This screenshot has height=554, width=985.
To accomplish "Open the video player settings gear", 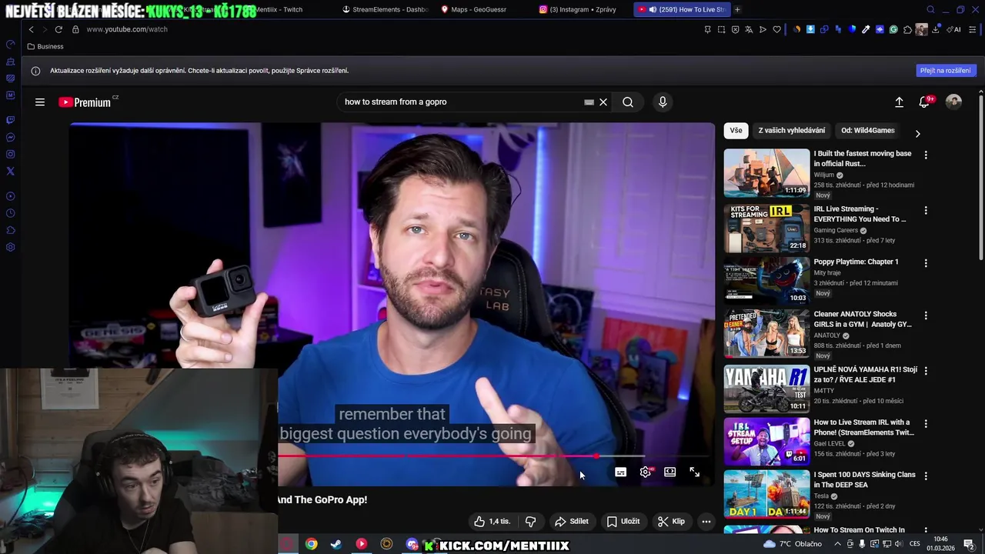I will point(646,472).
